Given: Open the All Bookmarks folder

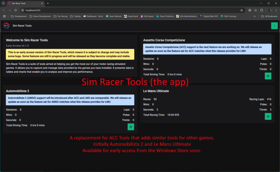Looking at the screenshot, I should click(x=269, y=16).
